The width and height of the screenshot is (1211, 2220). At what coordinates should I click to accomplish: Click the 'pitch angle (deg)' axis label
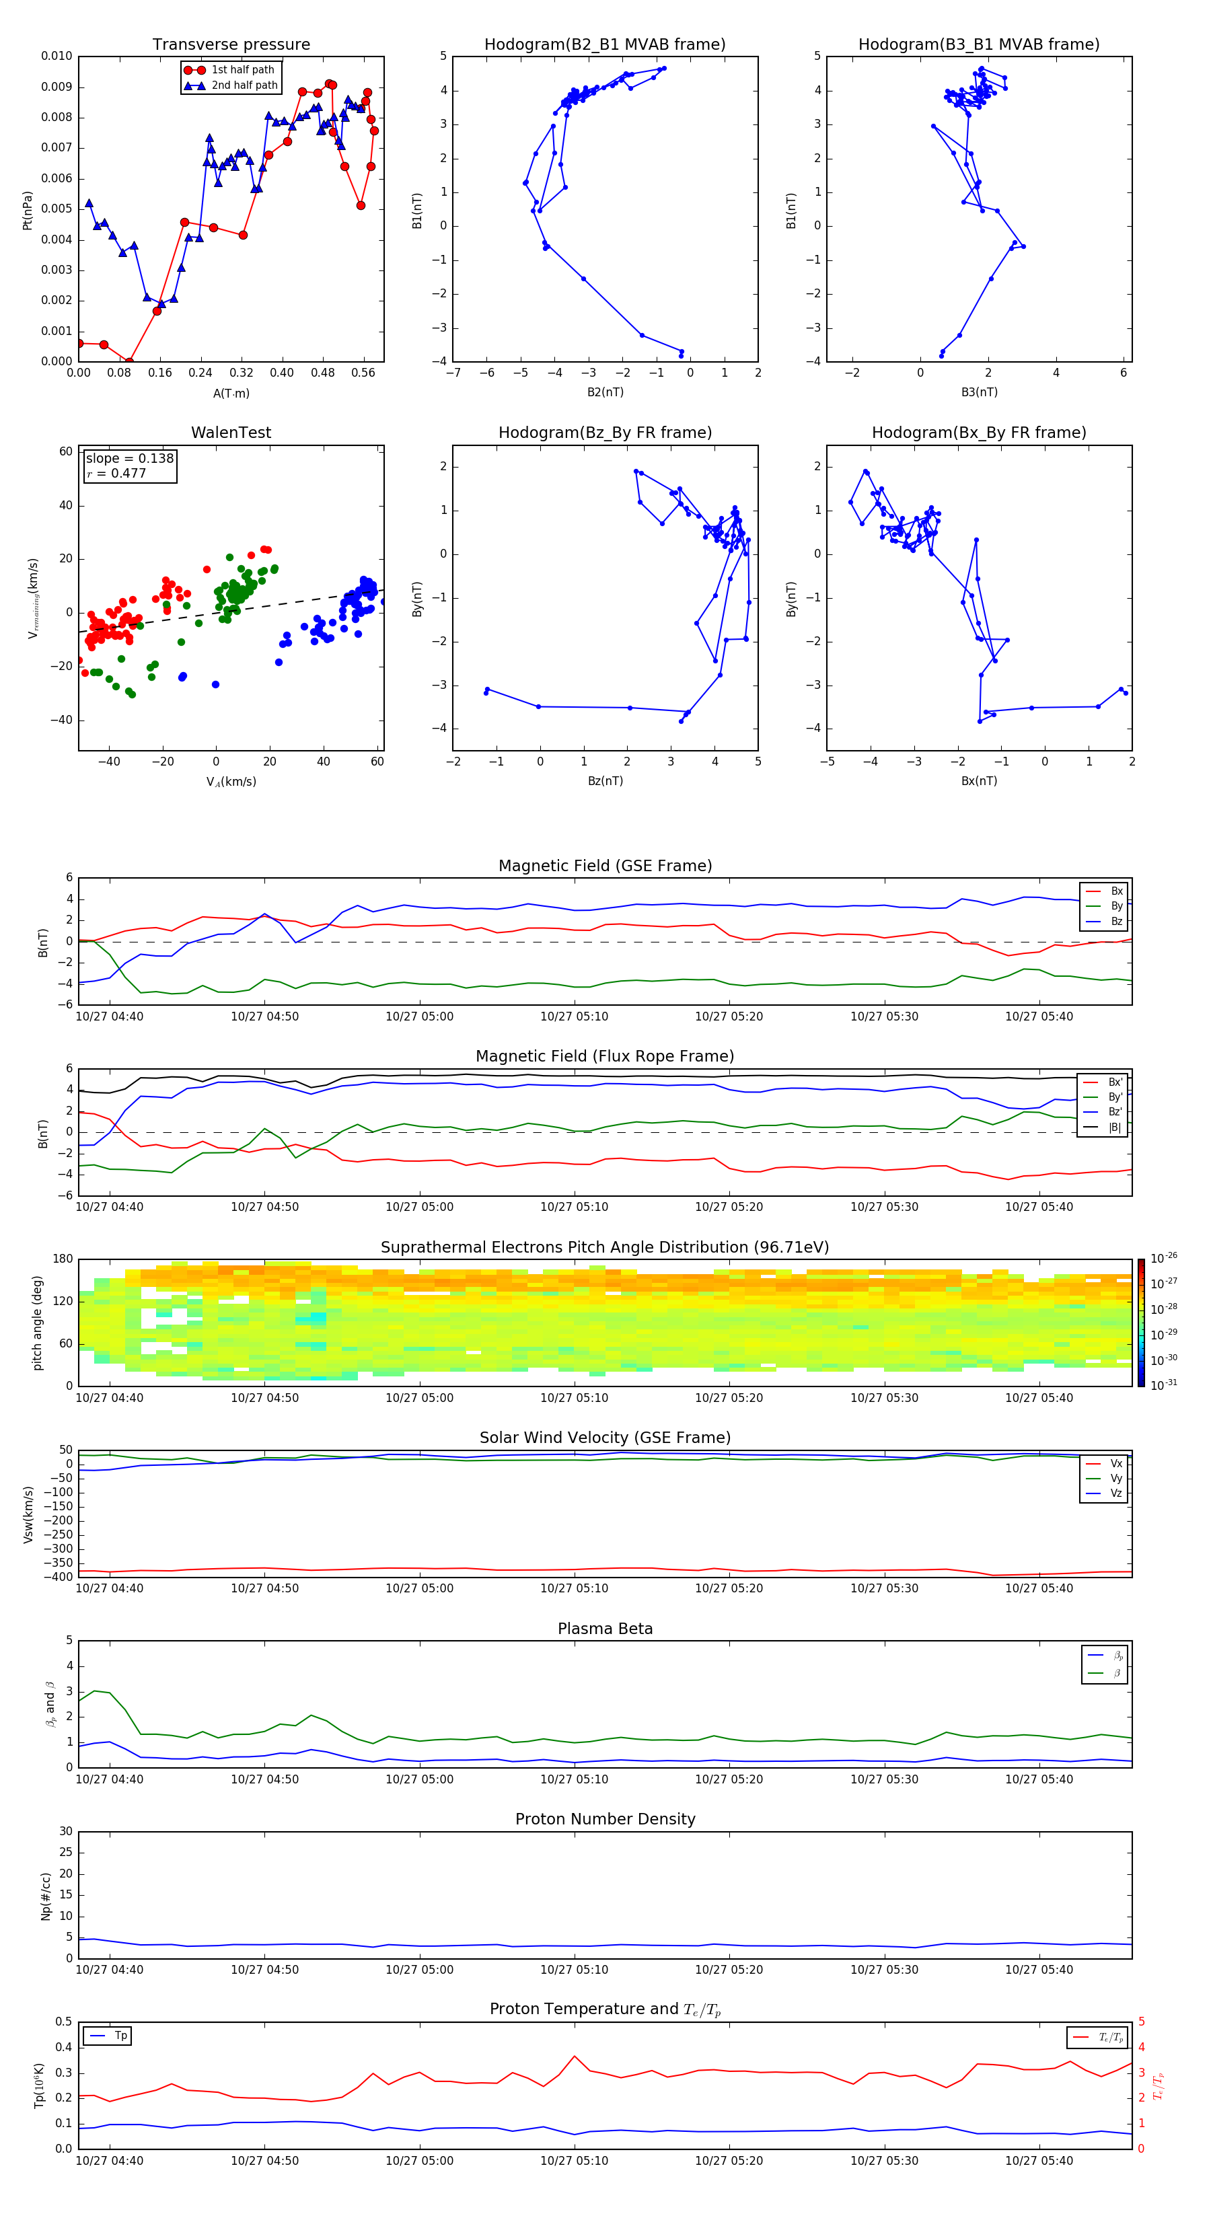pyautogui.click(x=37, y=1323)
